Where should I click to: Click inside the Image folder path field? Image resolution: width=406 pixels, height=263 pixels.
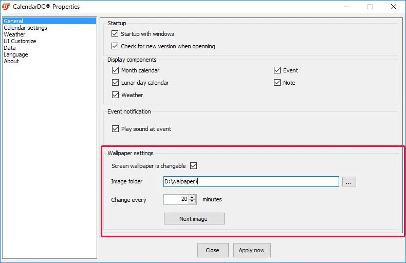tap(251, 182)
